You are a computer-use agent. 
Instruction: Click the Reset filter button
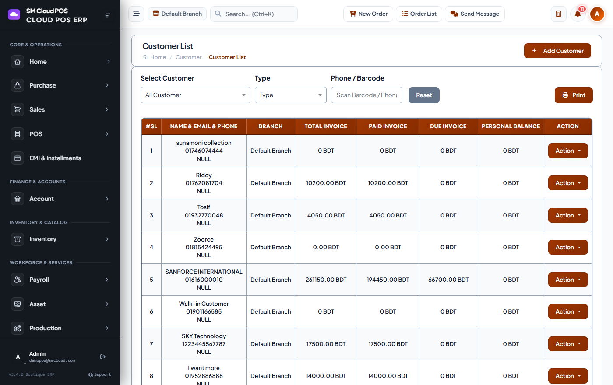[x=424, y=95]
